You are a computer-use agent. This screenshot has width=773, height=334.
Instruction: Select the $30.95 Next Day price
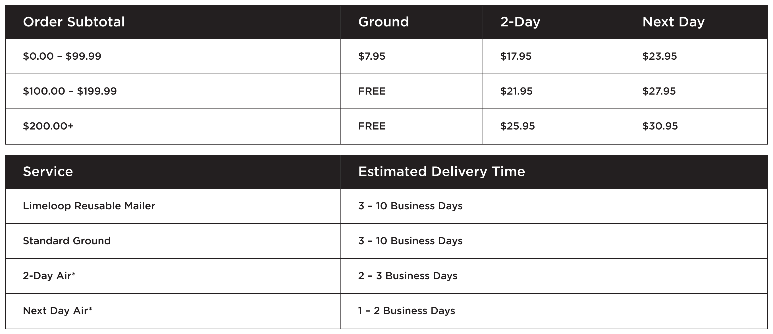[x=660, y=126]
